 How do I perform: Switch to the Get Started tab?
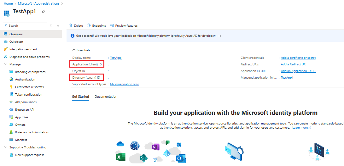[x=80, y=97]
